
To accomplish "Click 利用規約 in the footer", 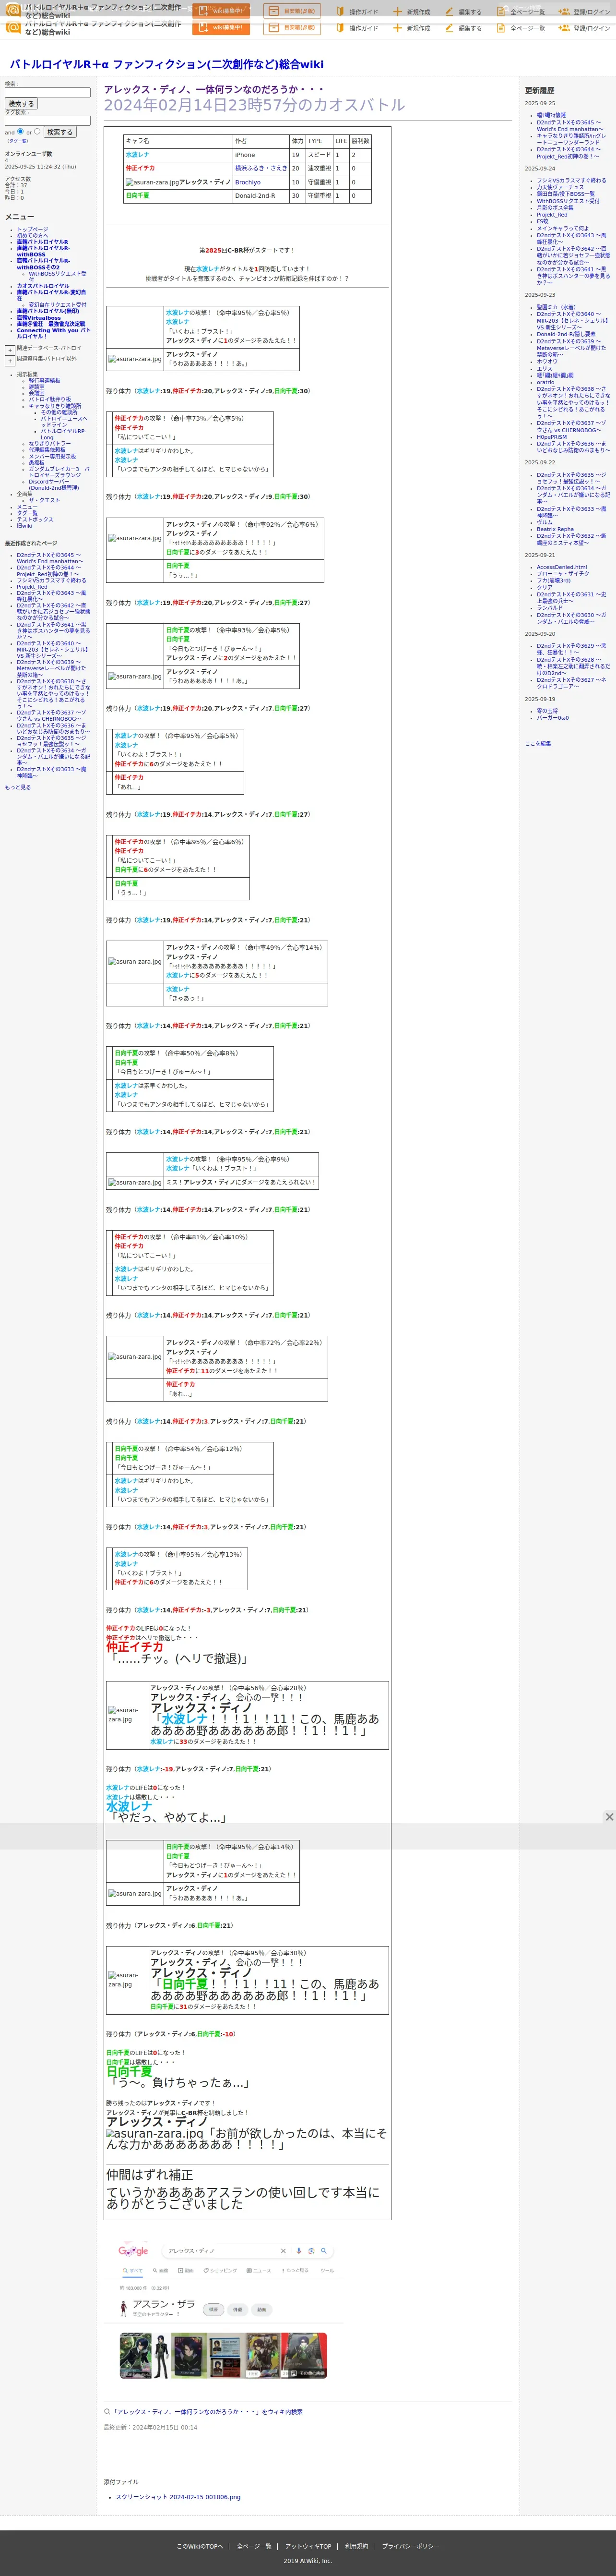I will tap(356, 2546).
